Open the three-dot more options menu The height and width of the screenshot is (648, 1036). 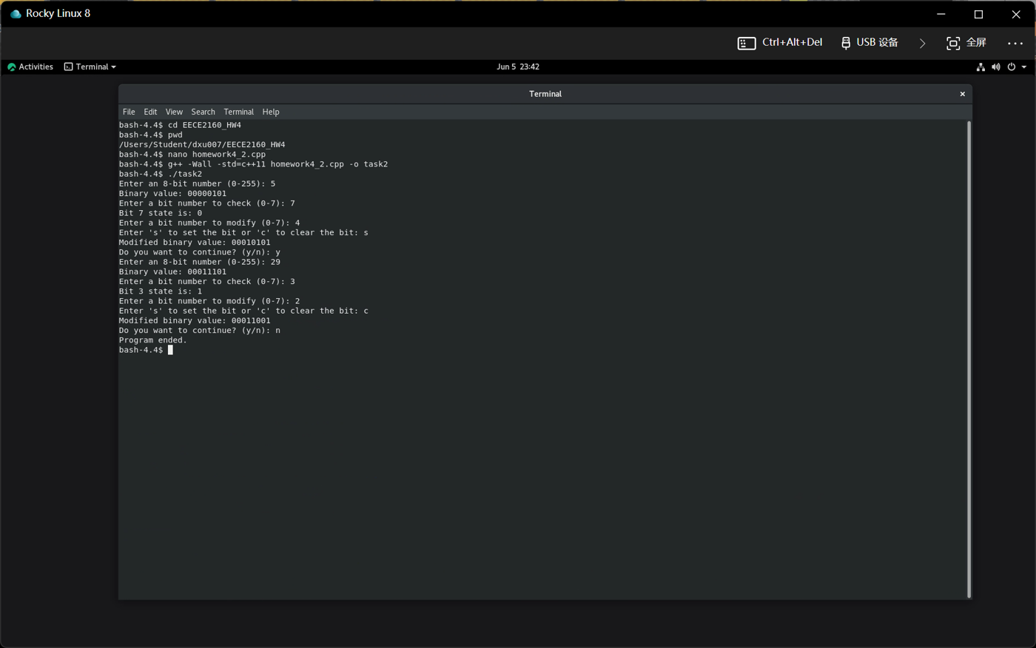(x=1015, y=44)
